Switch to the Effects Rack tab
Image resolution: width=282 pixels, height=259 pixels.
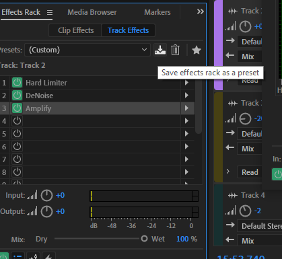pos(21,12)
